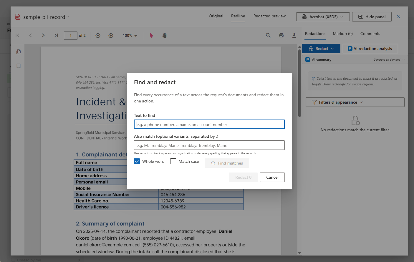414x262 pixels.
Task: Click the 'Driver's licence' table cell
Action: coord(116,207)
